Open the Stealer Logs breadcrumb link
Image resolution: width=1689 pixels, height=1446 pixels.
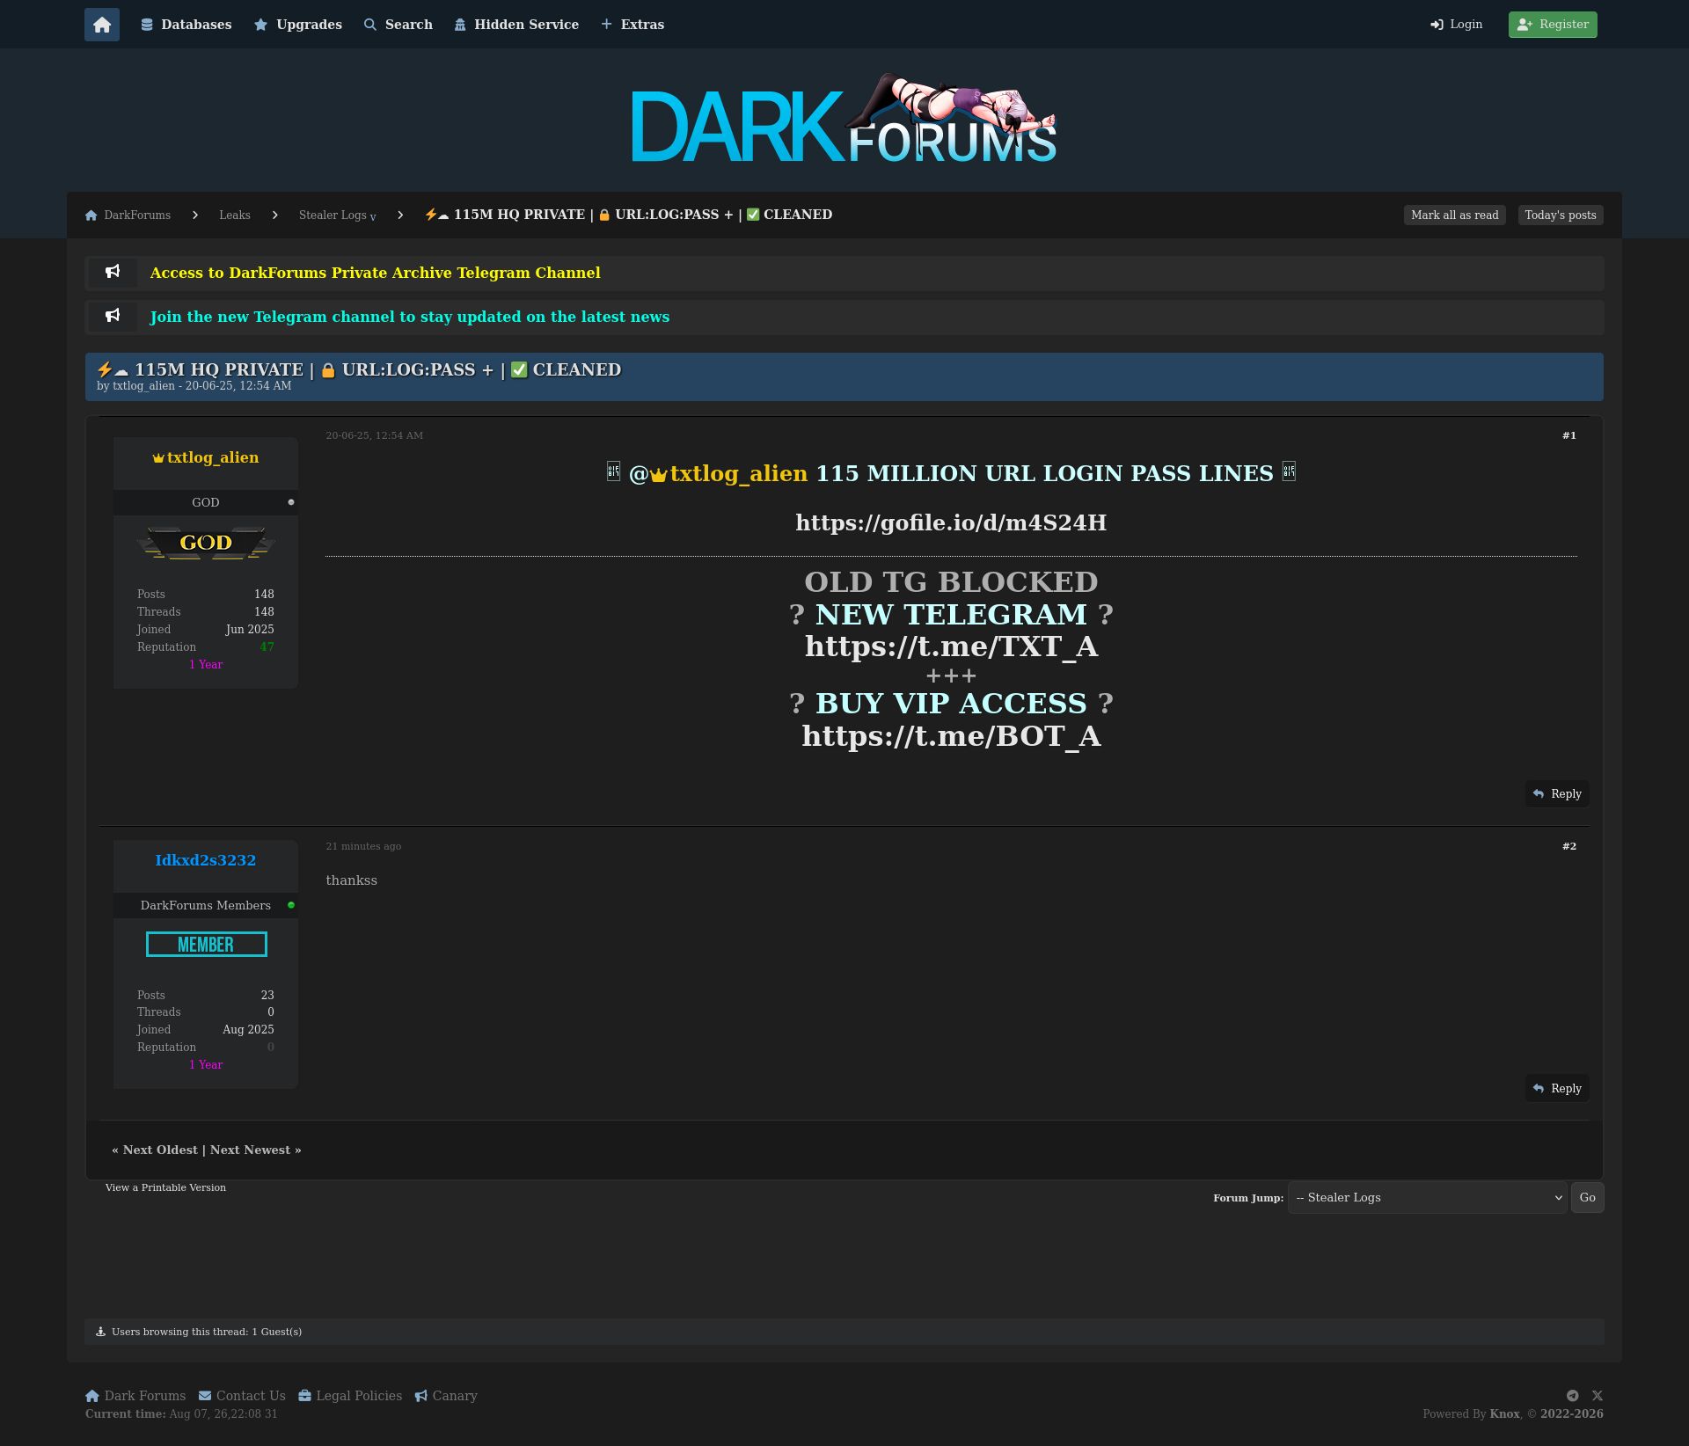333,215
